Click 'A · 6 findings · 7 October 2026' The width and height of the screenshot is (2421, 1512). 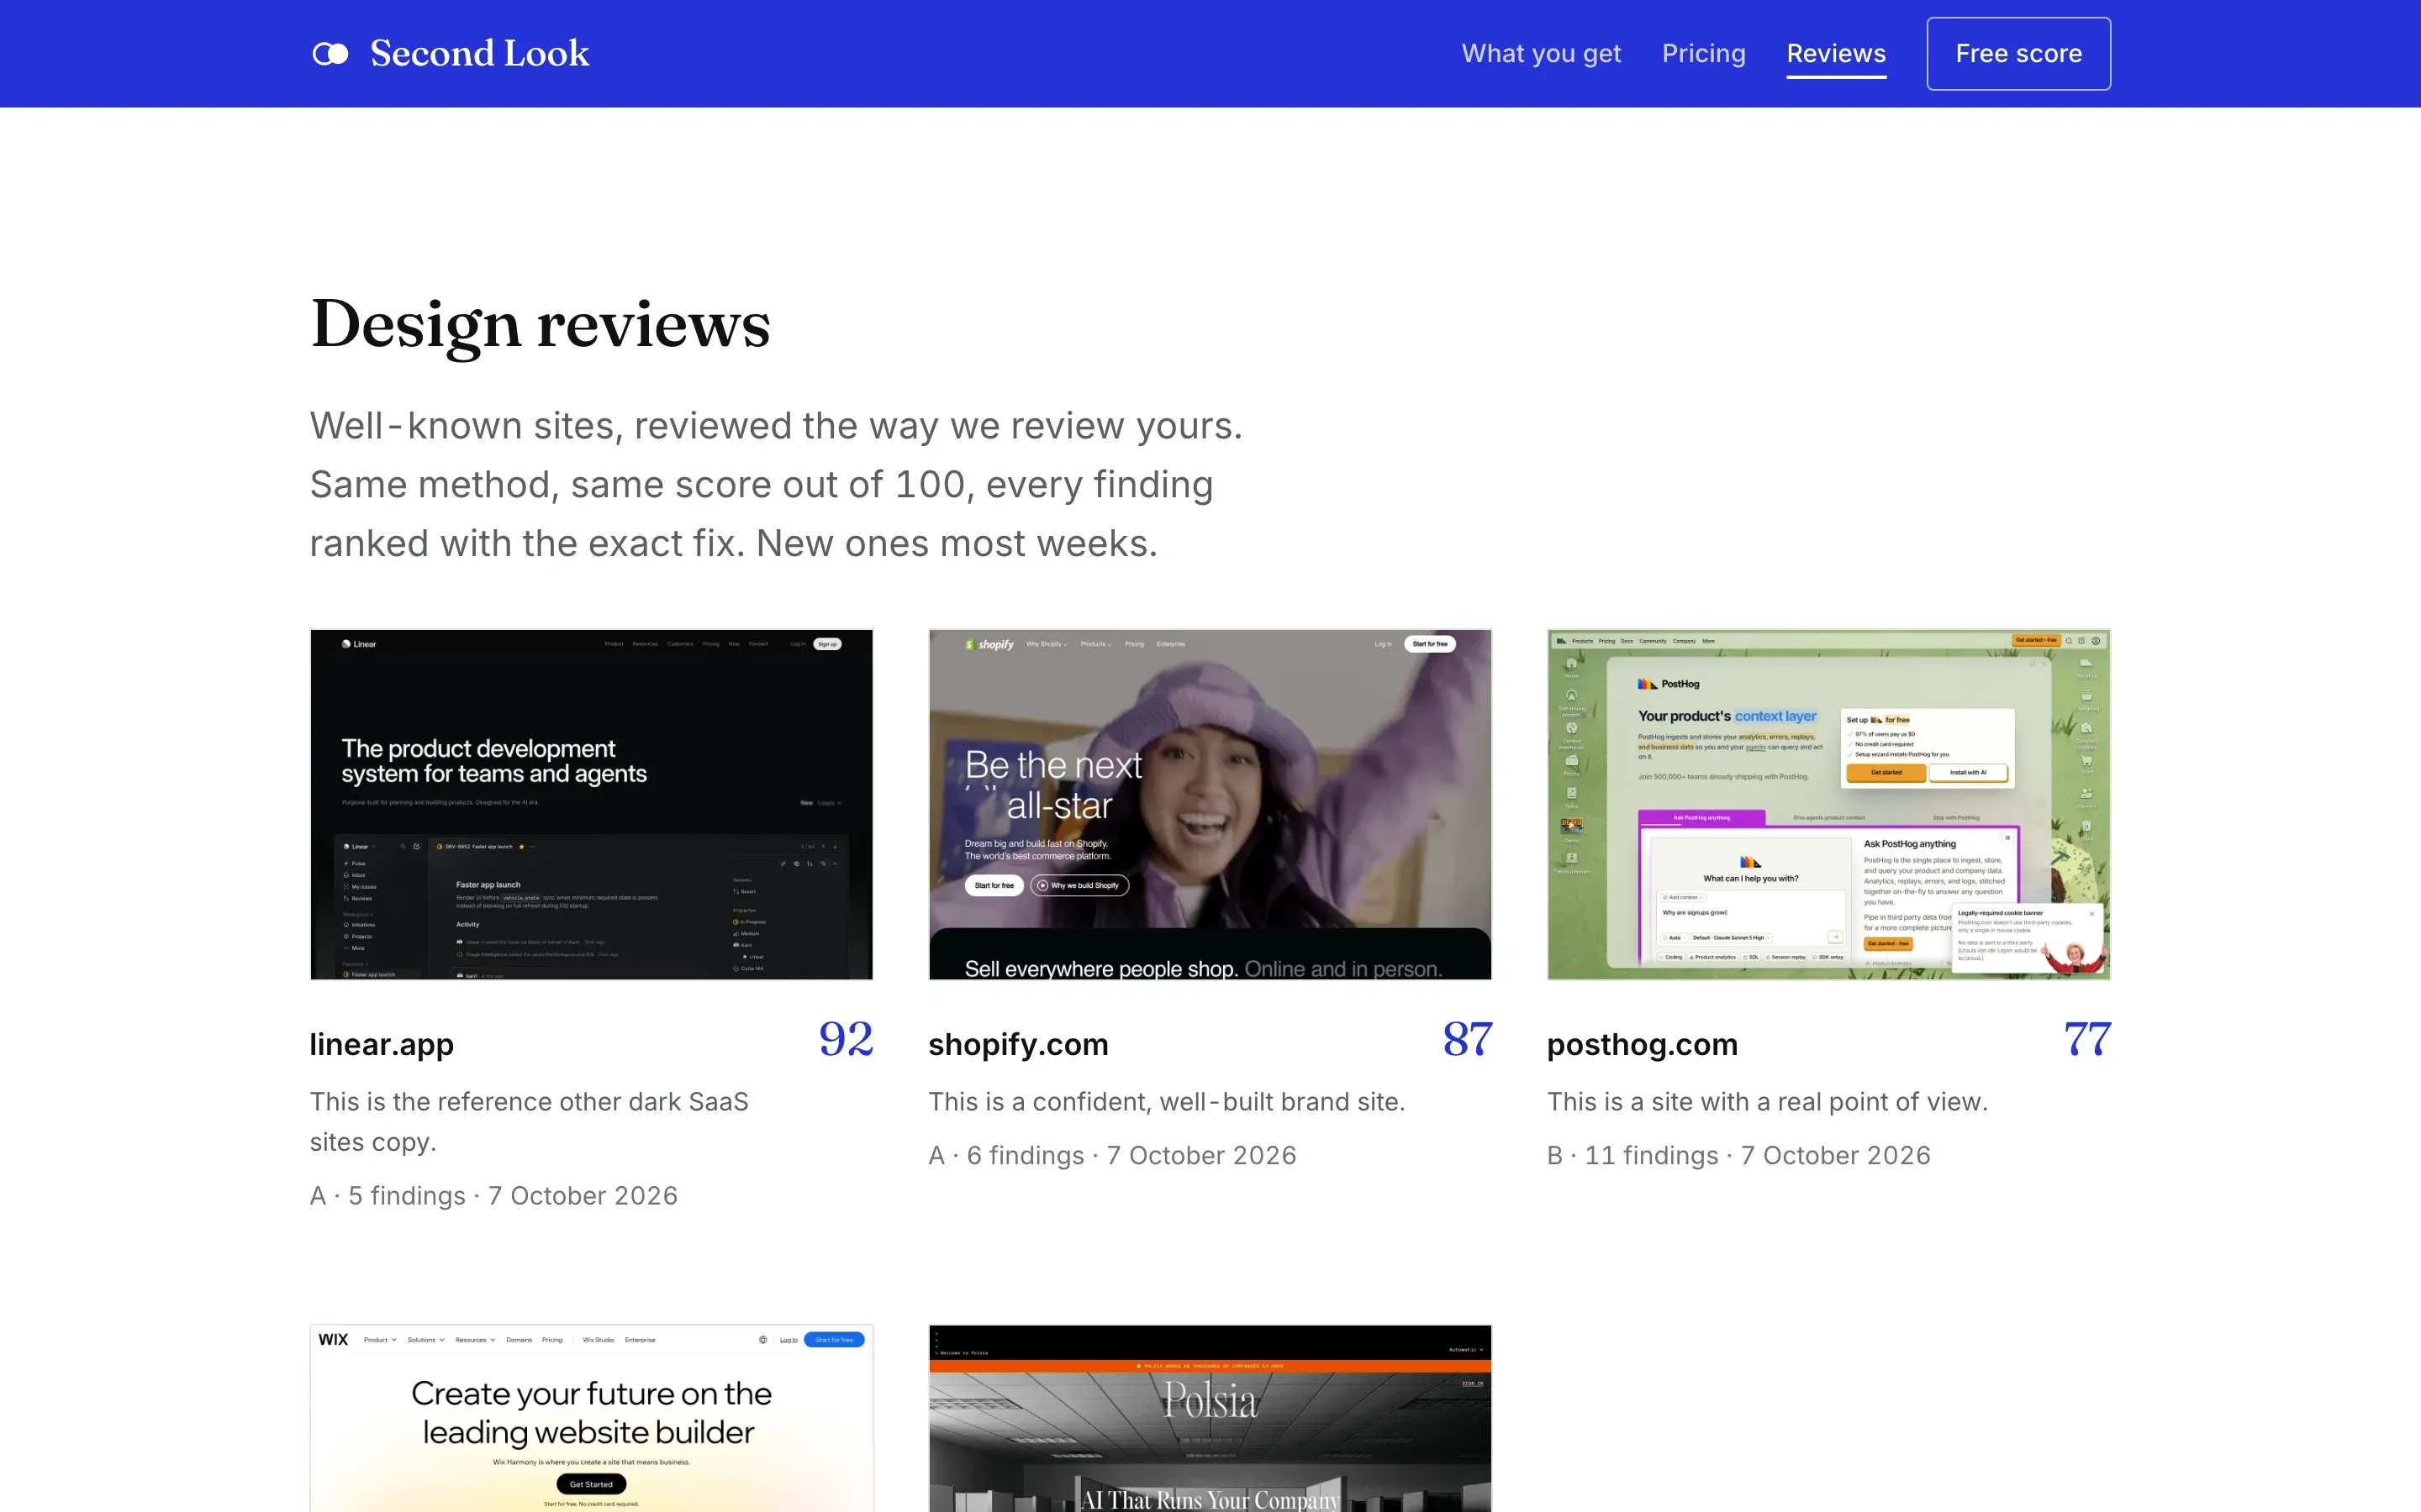1112,1156
